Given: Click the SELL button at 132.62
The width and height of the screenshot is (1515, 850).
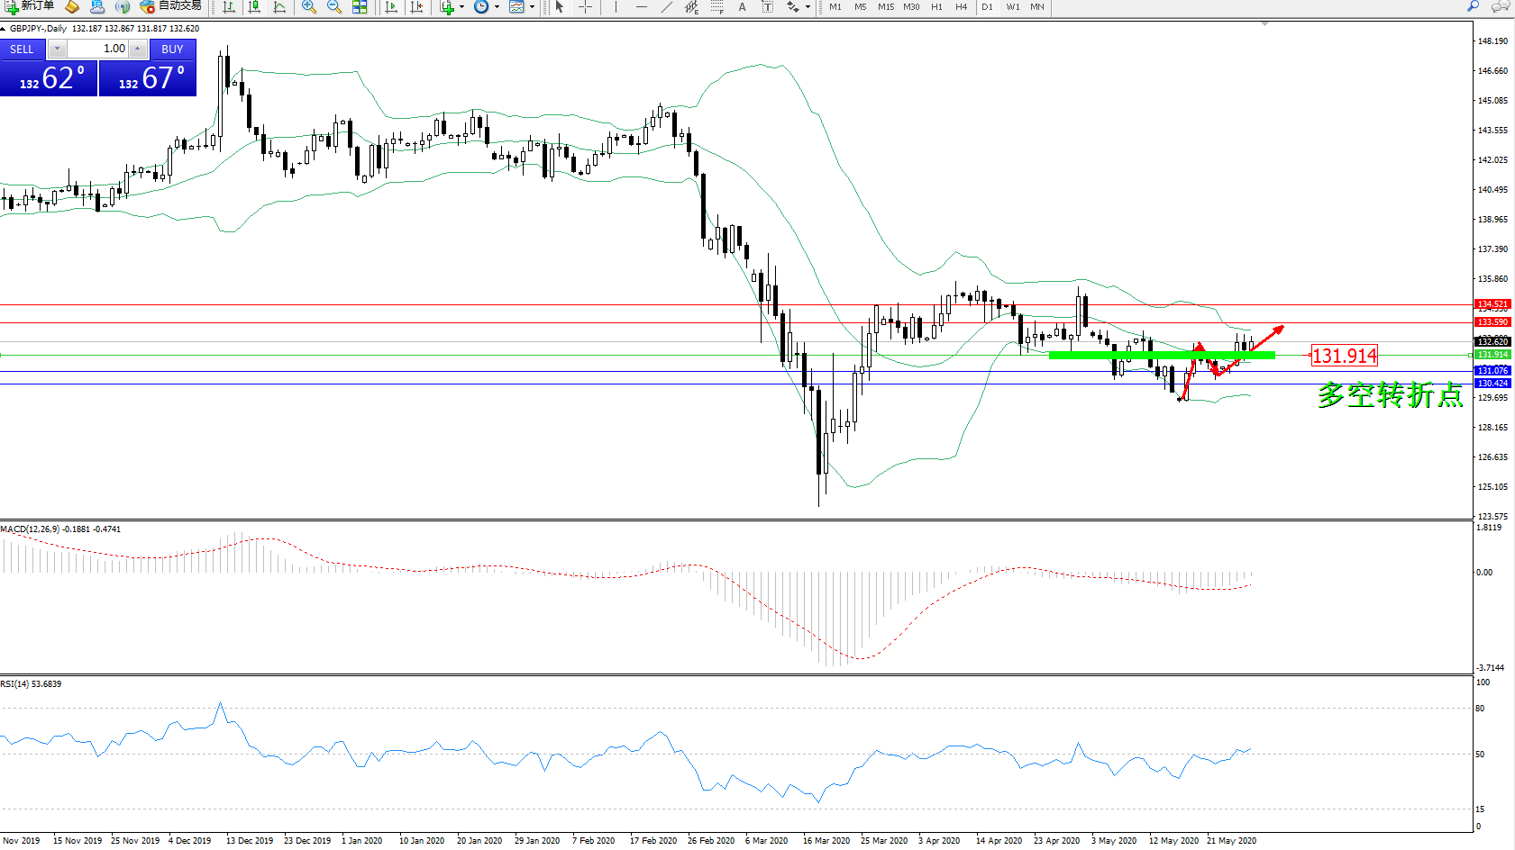Looking at the screenshot, I should point(49,79).
